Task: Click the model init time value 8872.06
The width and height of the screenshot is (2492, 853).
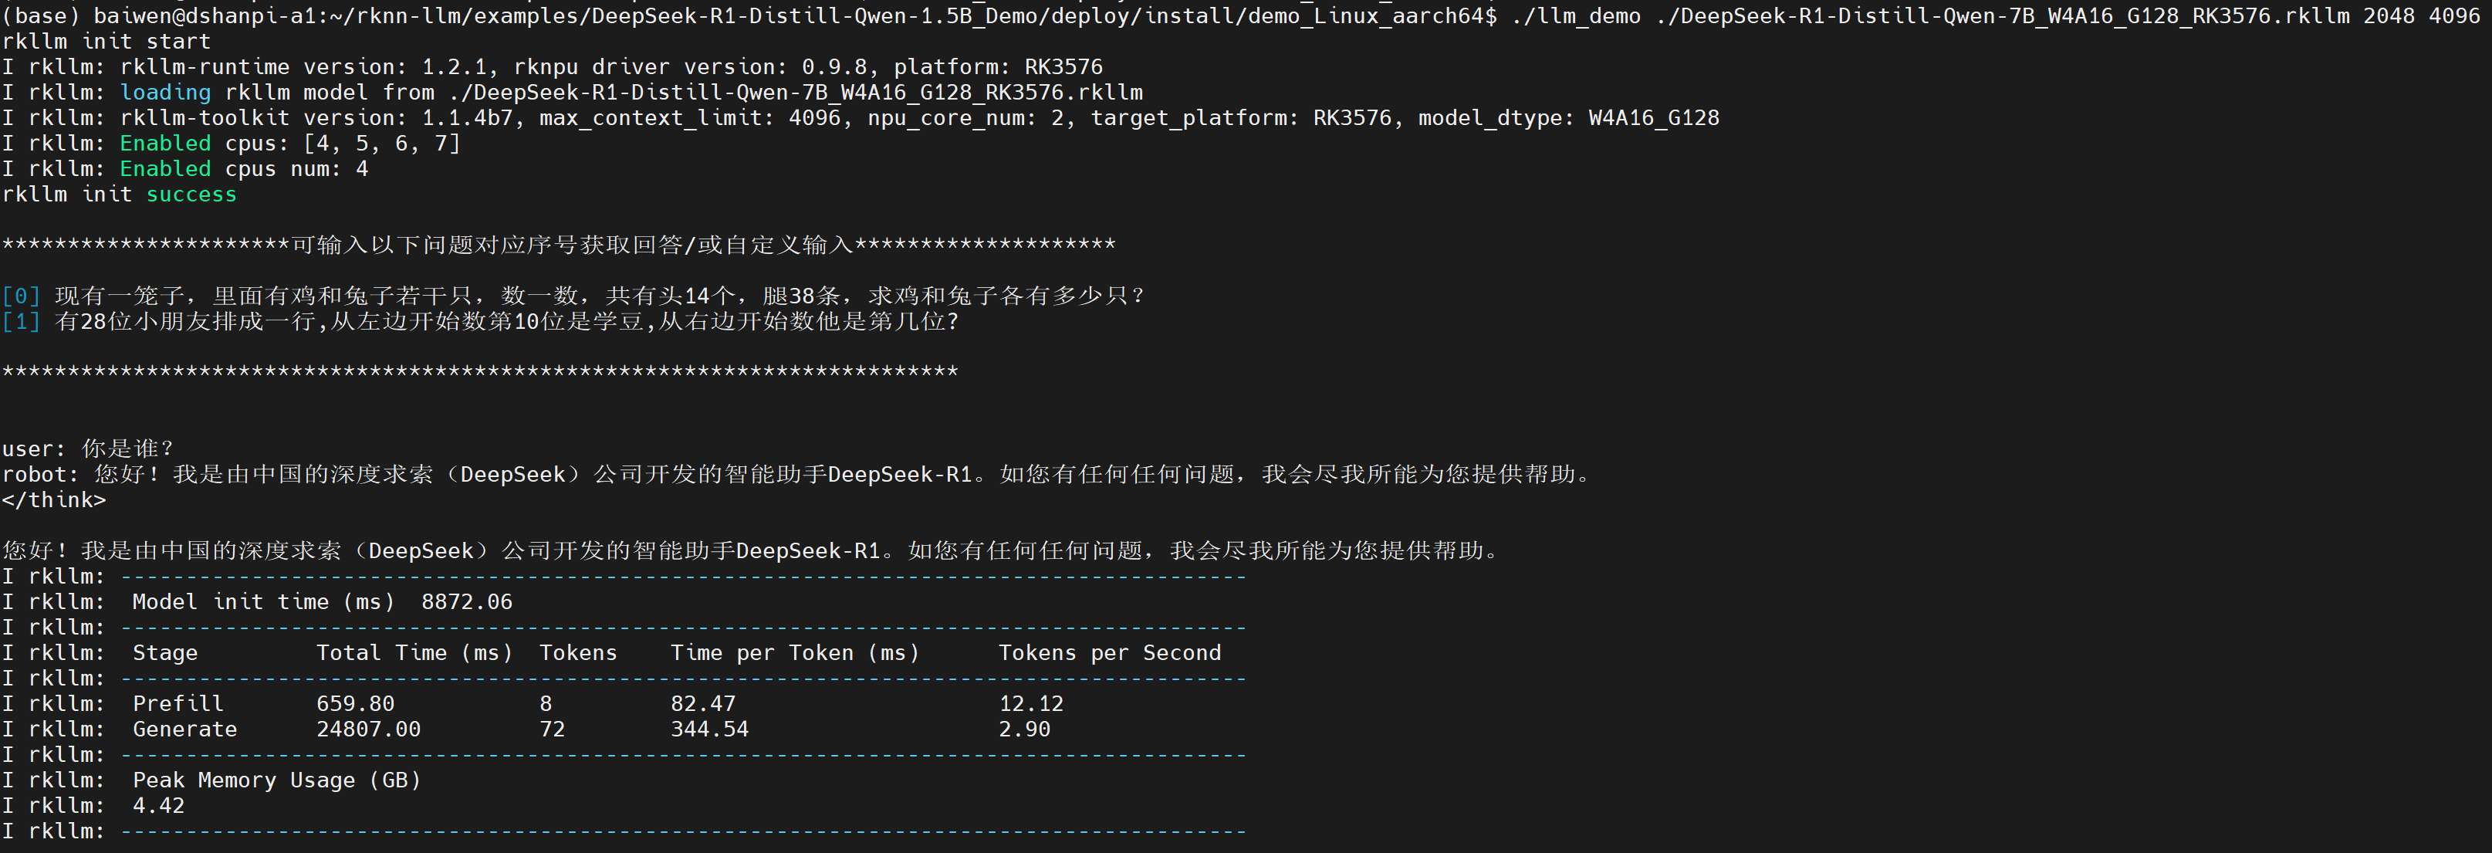Action: tap(466, 601)
